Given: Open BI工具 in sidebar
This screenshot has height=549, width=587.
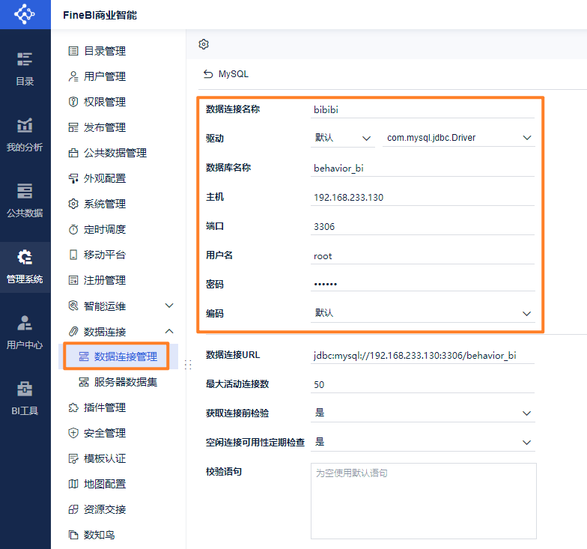Looking at the screenshot, I should pyautogui.click(x=25, y=398).
